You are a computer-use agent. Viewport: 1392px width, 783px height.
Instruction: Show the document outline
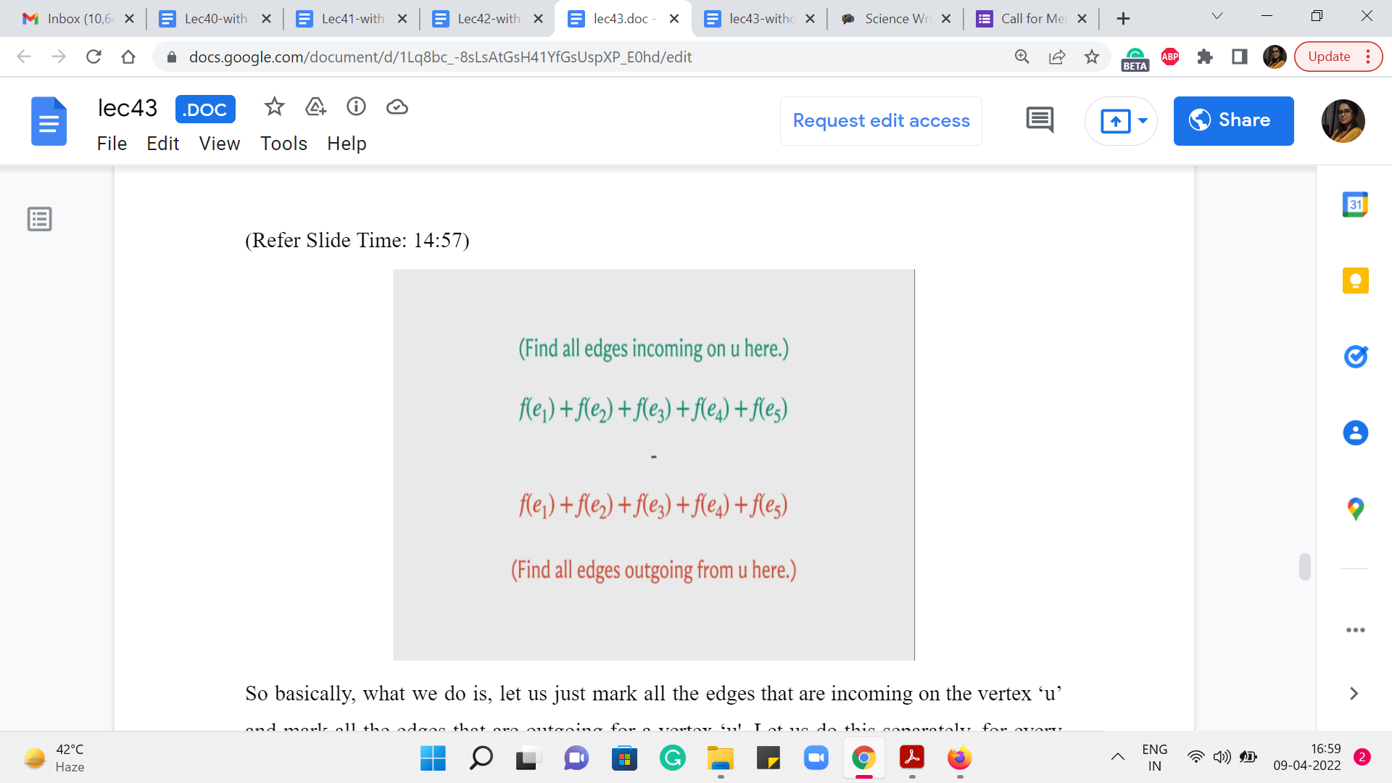pos(40,219)
